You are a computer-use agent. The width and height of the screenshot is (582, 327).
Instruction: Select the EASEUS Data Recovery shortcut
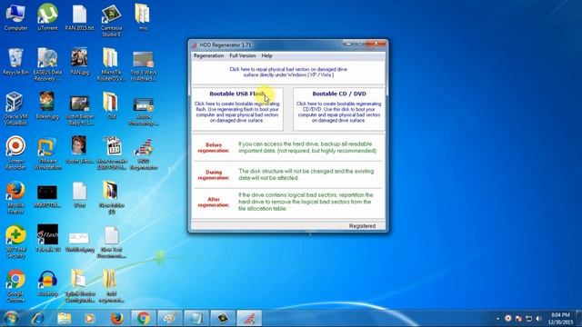tap(47, 64)
